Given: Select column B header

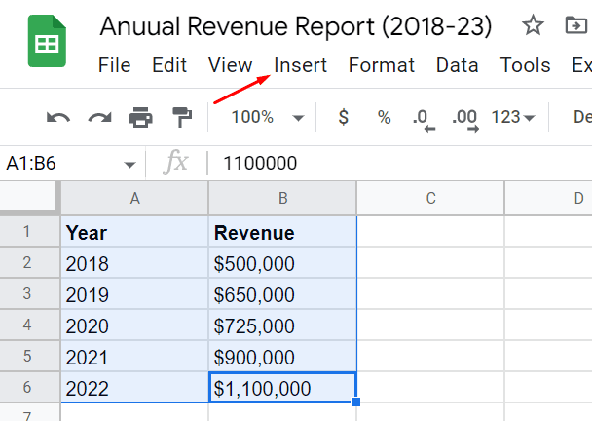Looking at the screenshot, I should 282,198.
